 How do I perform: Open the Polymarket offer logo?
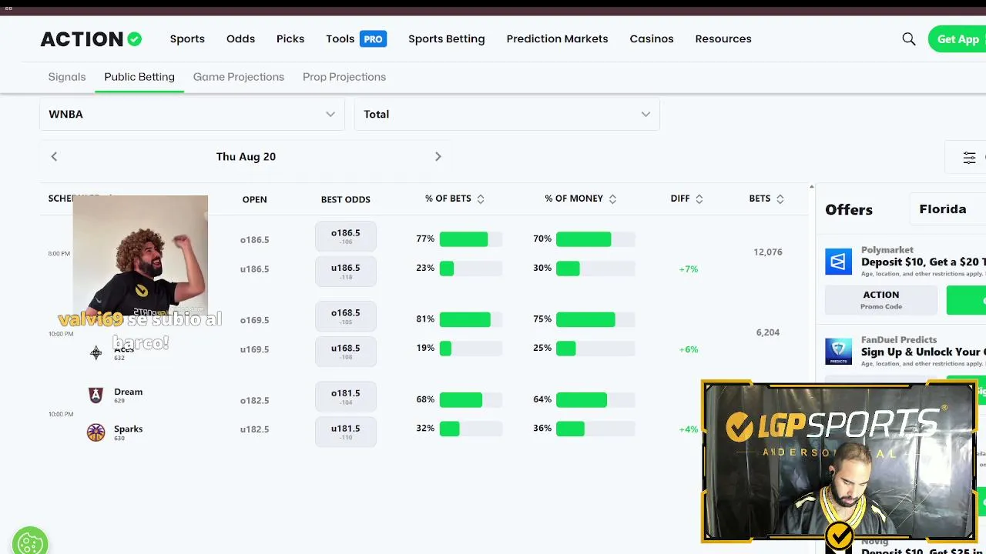(839, 262)
